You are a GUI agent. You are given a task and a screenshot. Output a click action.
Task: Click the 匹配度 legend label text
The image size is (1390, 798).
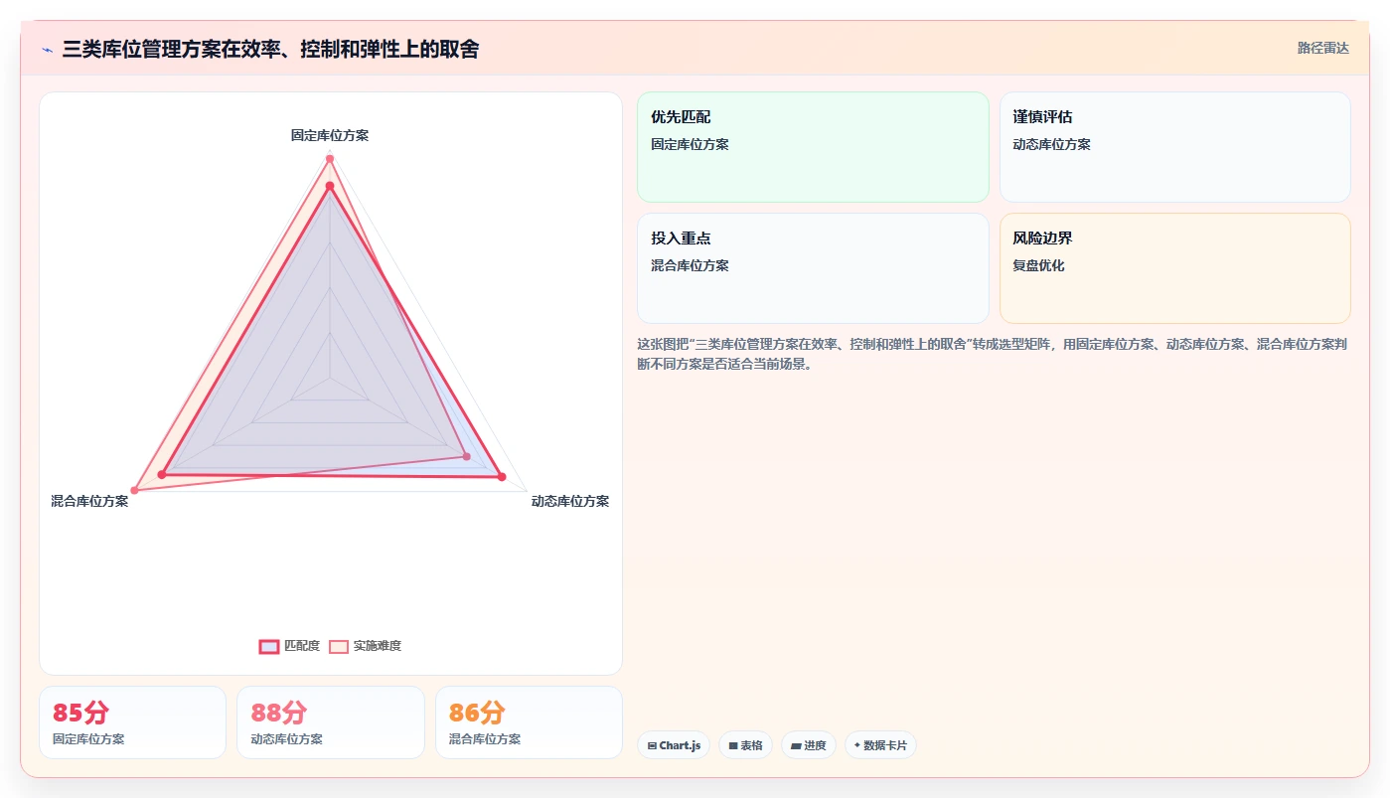302,646
